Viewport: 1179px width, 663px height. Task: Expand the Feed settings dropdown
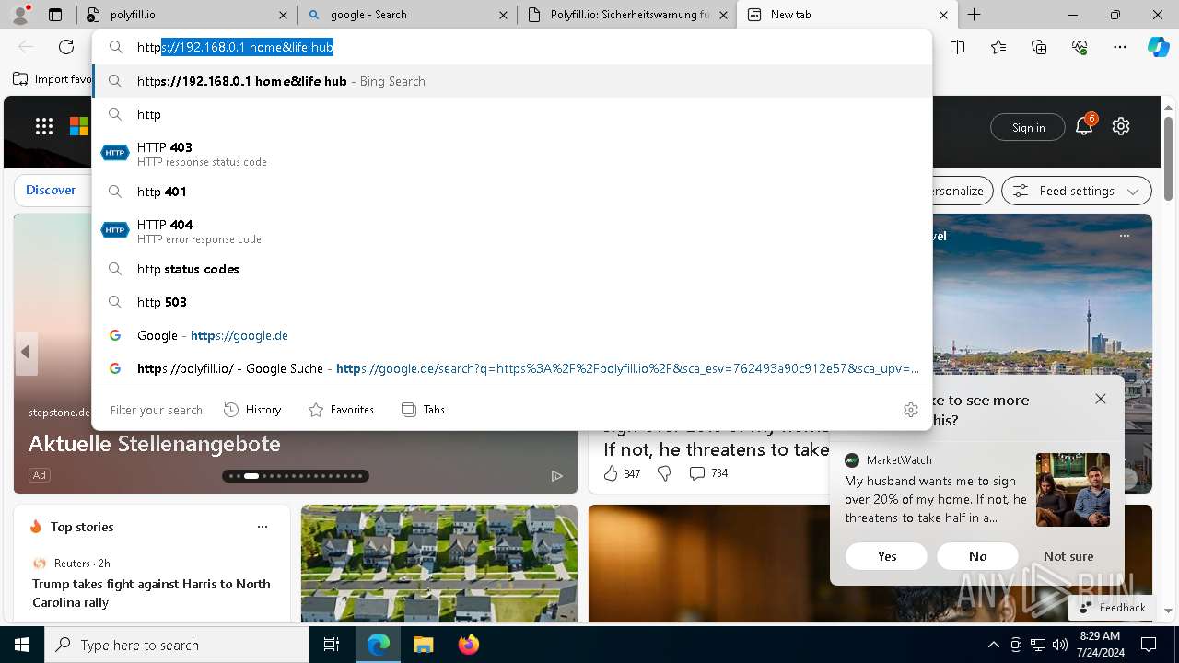pyautogui.click(x=1077, y=191)
